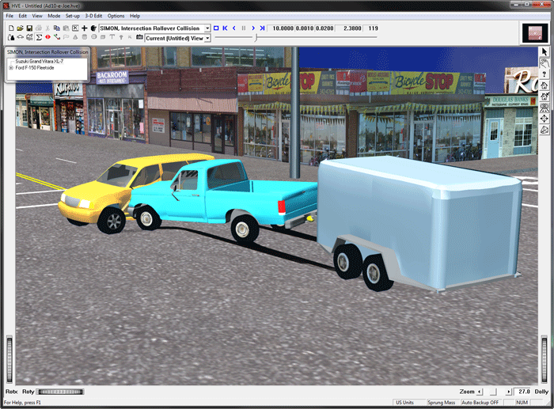Click the zoom value field showing 27.0

click(x=523, y=392)
